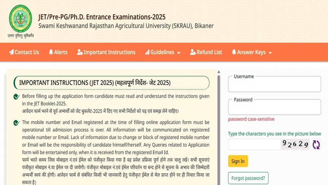Click the JET/Pre-PG/Ph.D. Entrance Examinations-2025 title
The image size is (328, 185).
point(102,17)
